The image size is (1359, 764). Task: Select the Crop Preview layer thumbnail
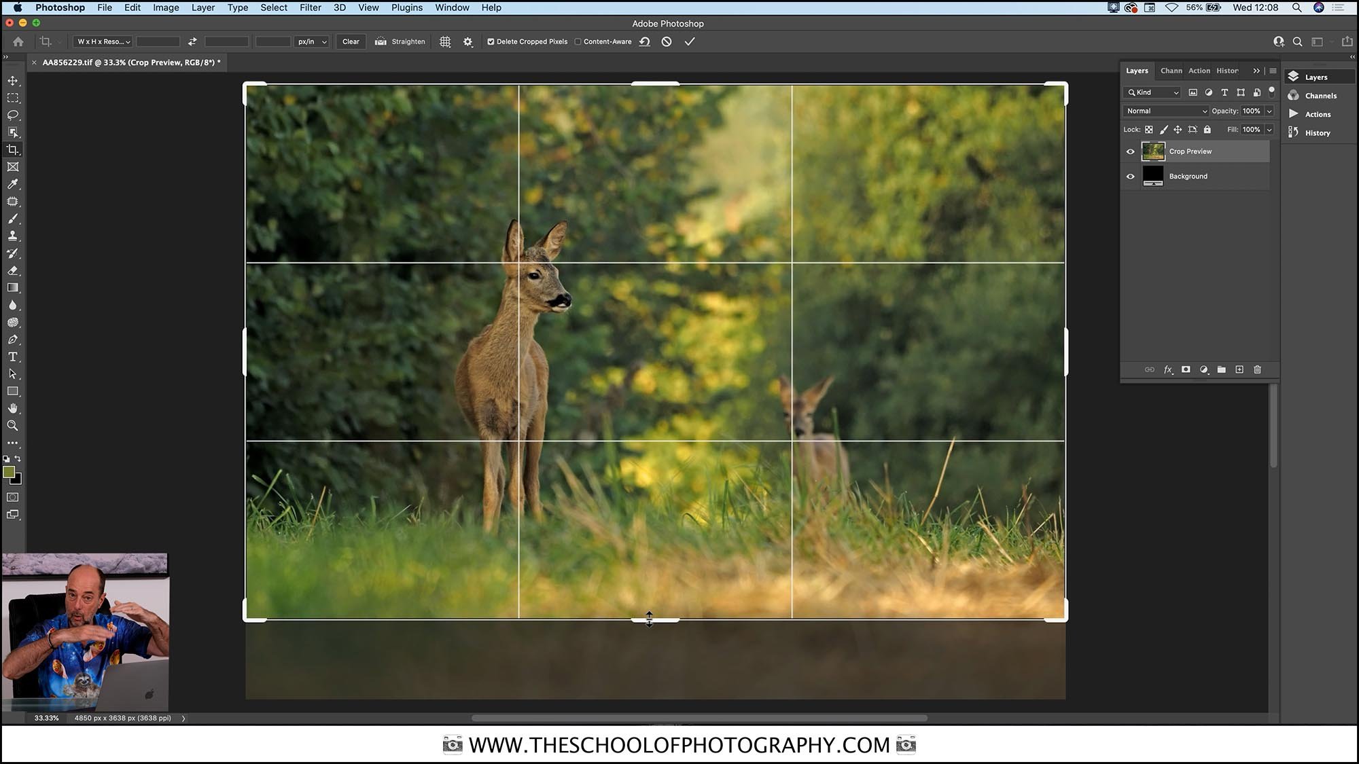1153,151
